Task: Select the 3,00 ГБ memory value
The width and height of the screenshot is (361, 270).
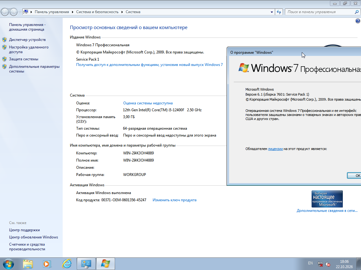Action: (x=129, y=117)
